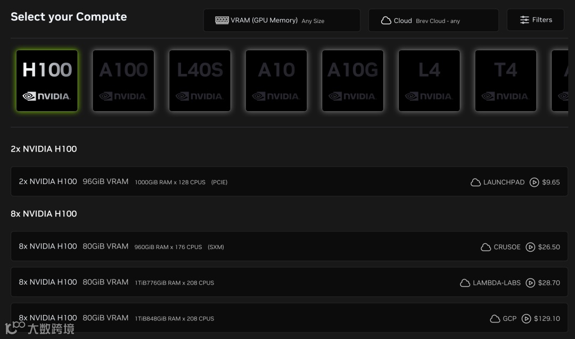Select the 8x H100 Lambda-Labs instance row
575x339 pixels.
tap(289, 282)
